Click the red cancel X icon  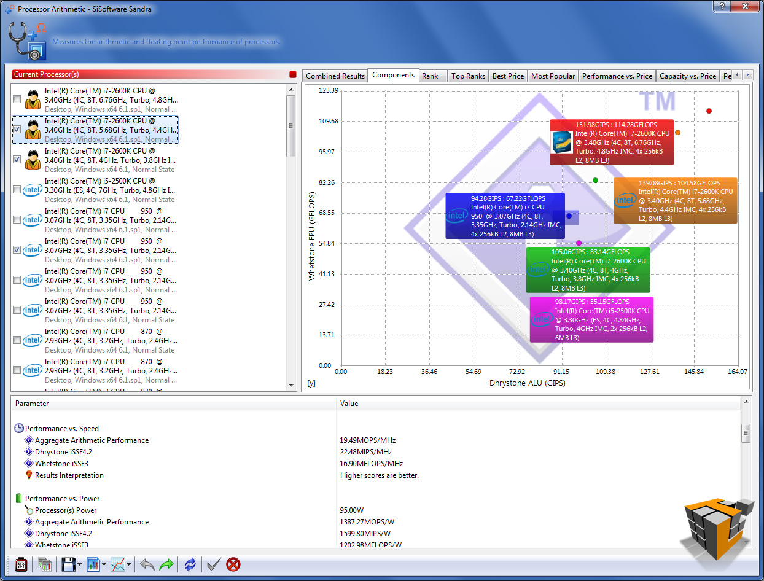pos(233,564)
